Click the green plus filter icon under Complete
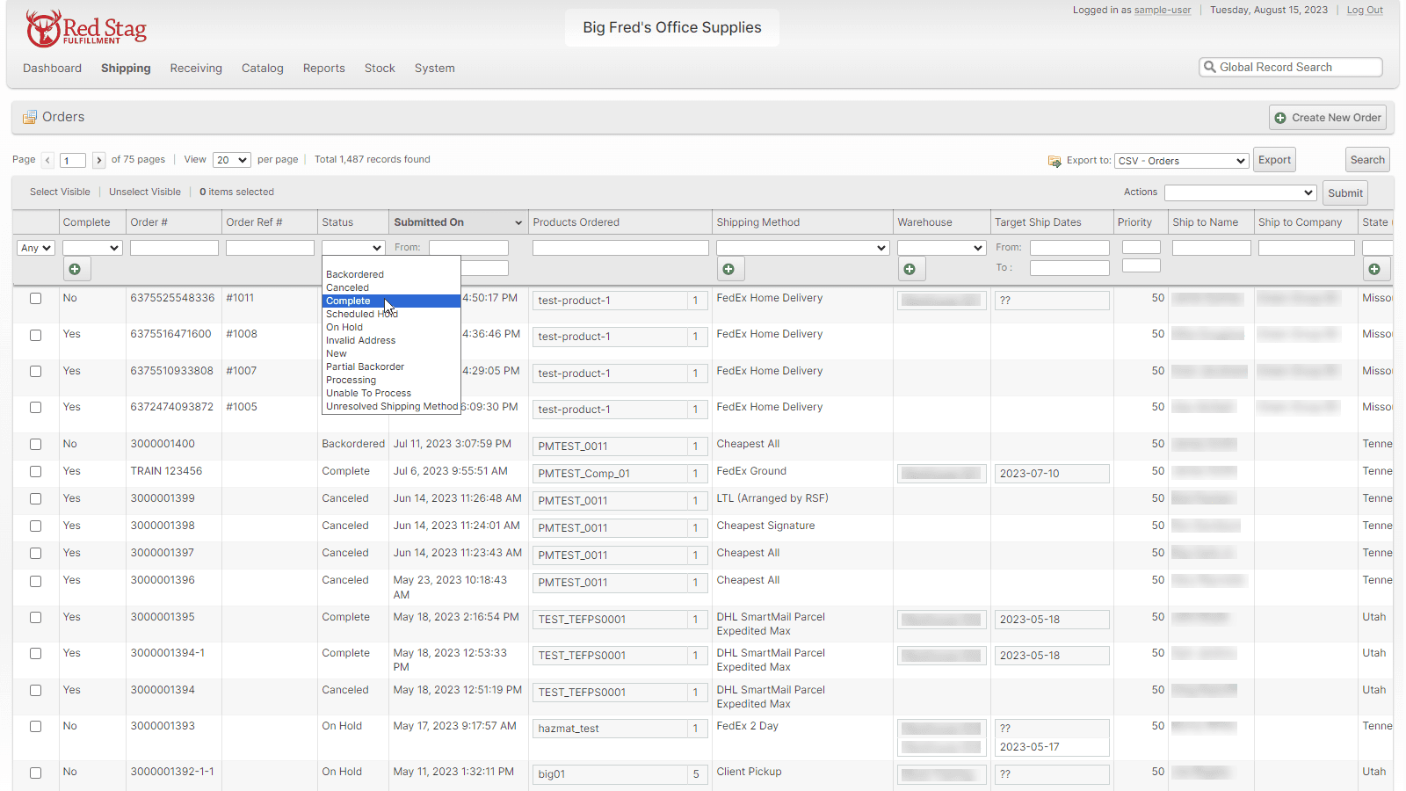This screenshot has width=1406, height=791. tap(76, 268)
